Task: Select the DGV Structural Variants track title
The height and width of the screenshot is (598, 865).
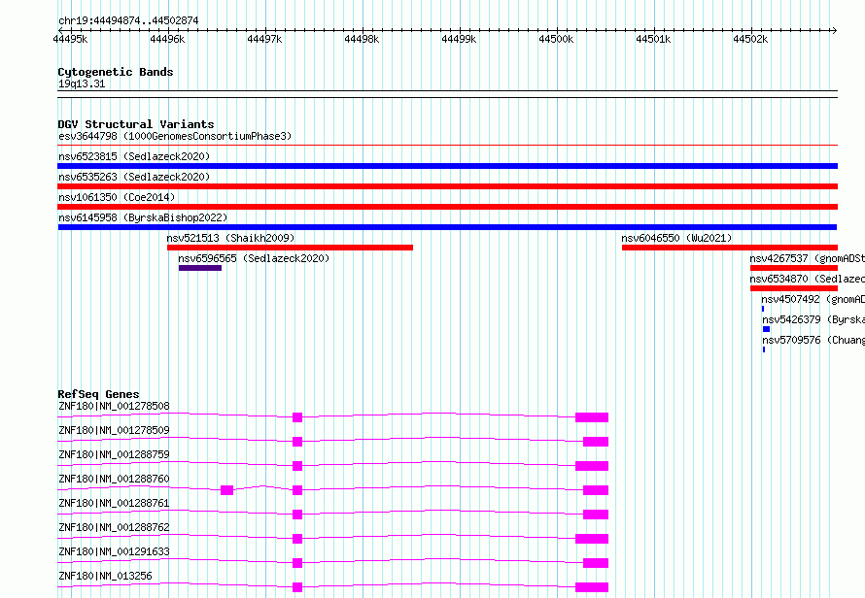Action: point(136,124)
